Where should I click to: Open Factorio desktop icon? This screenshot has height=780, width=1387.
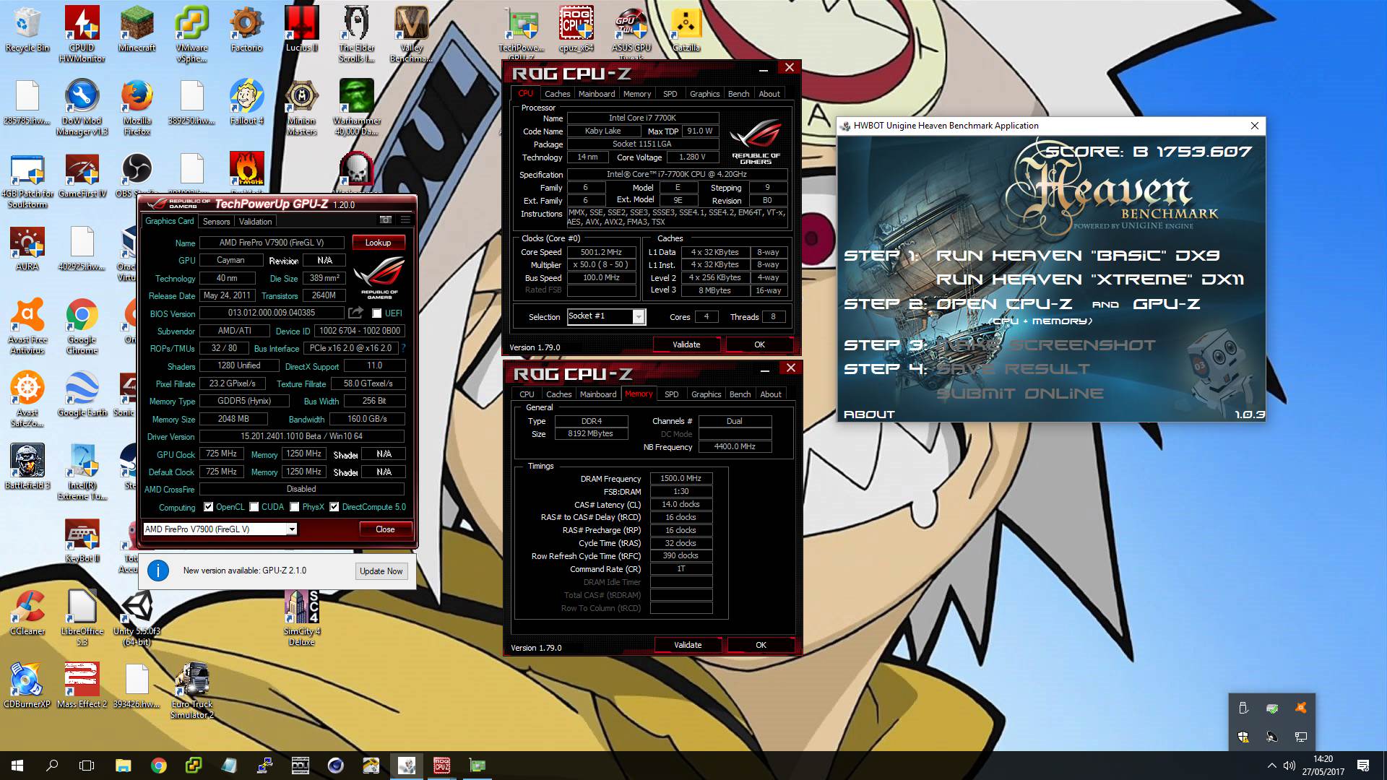coord(246,30)
